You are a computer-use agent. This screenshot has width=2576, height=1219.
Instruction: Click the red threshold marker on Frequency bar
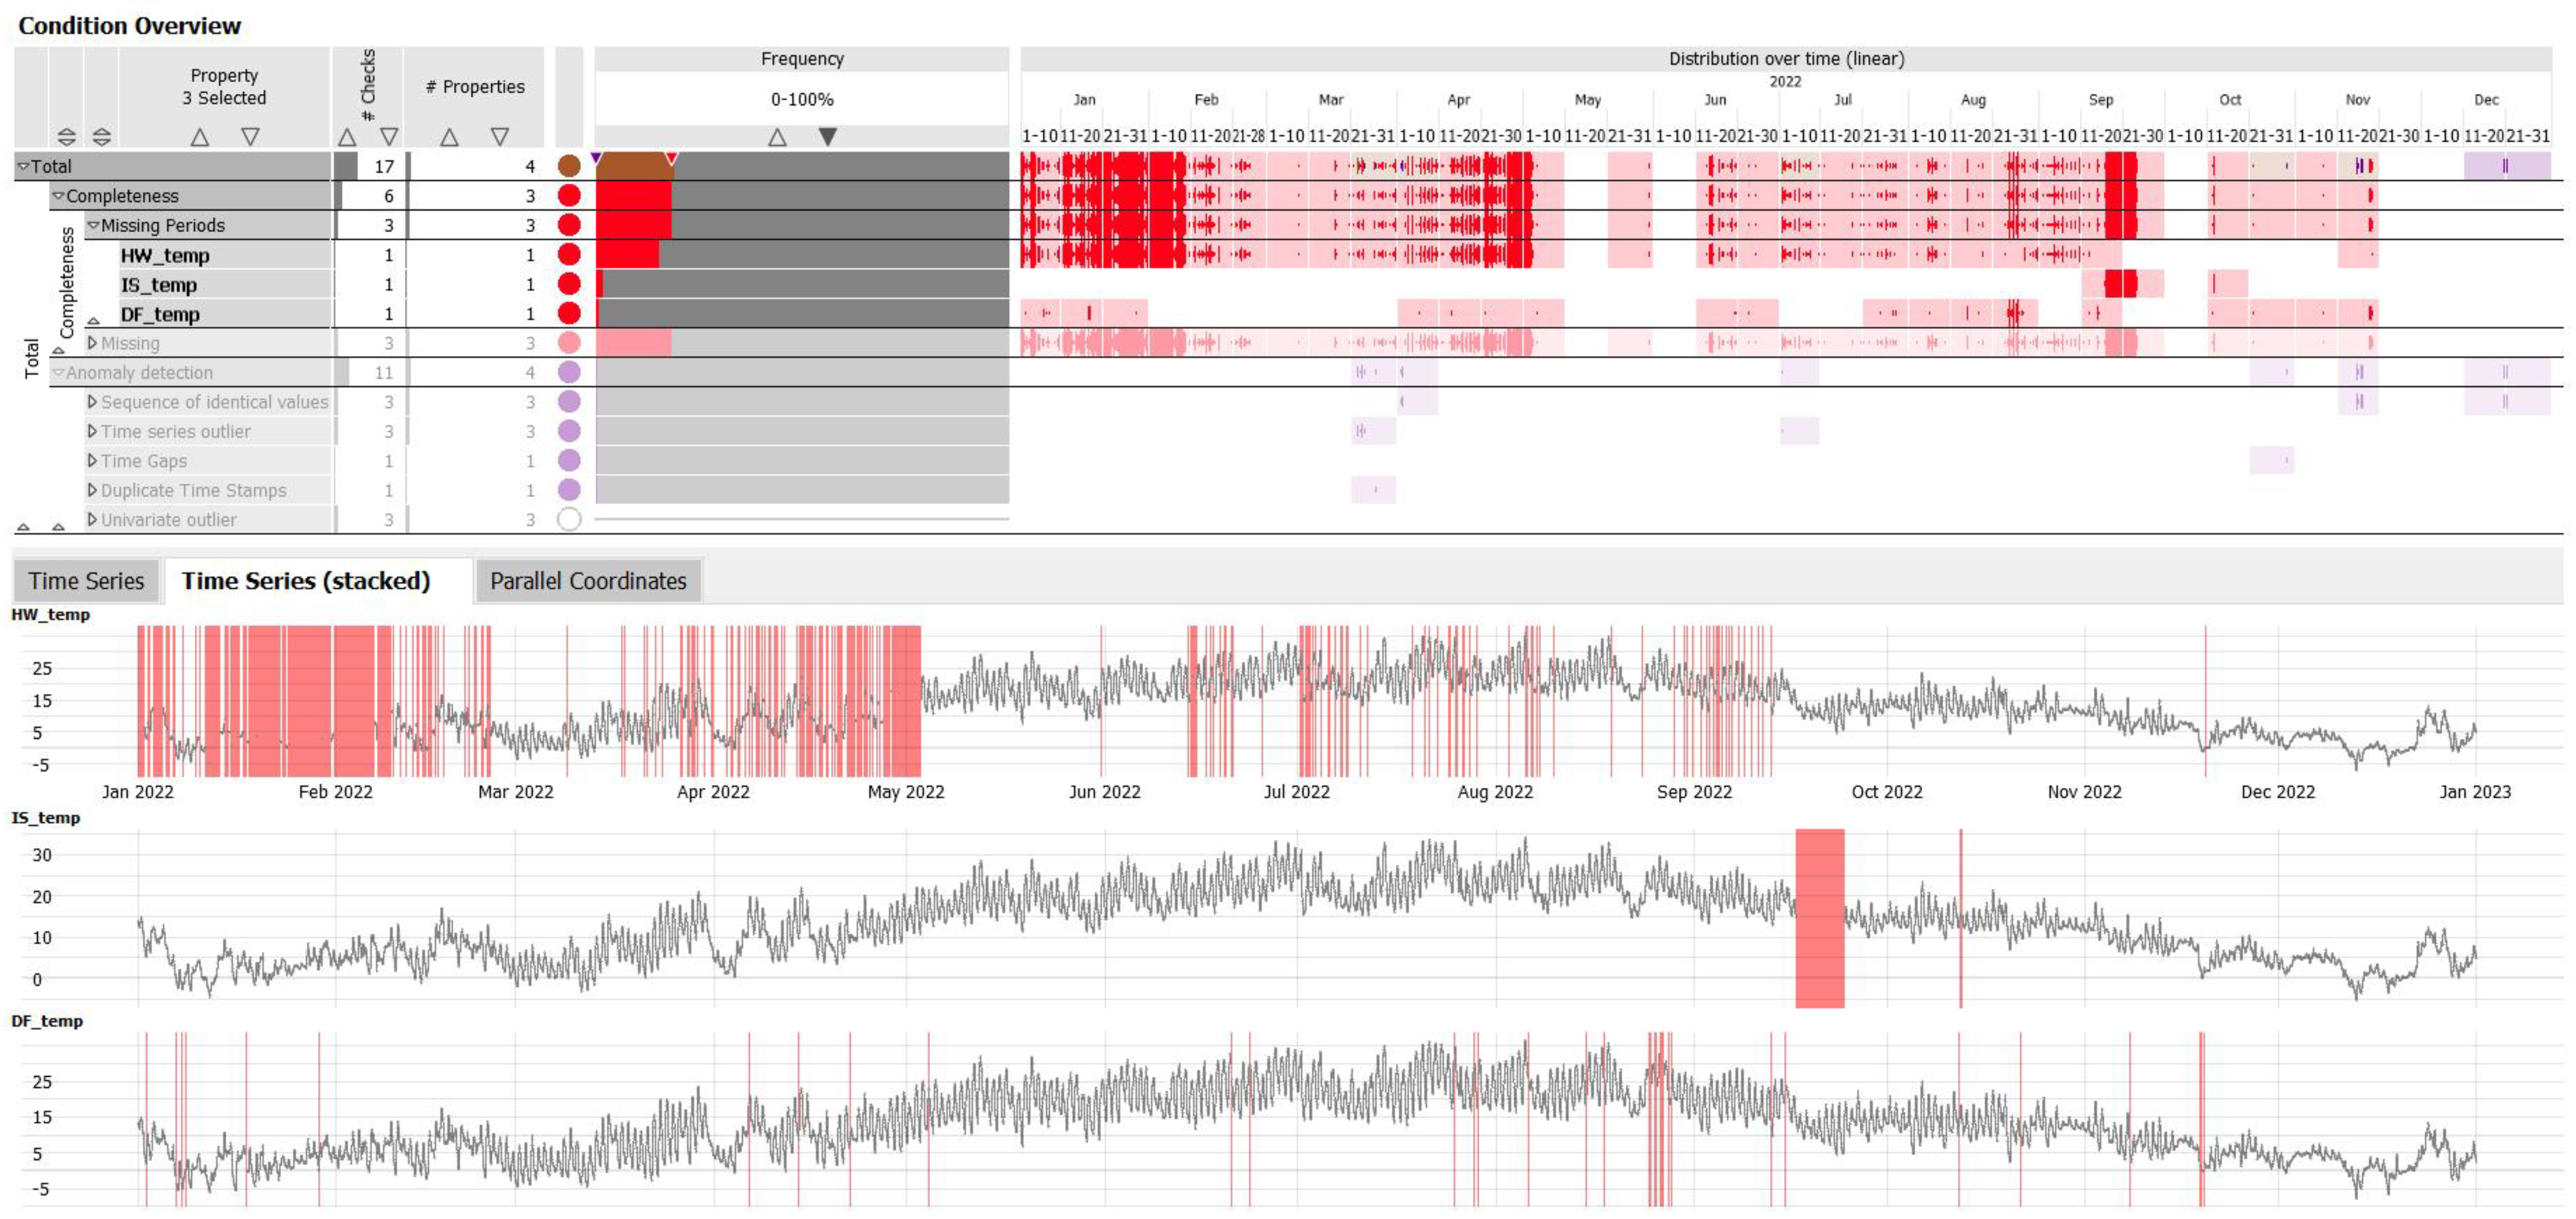point(672,158)
